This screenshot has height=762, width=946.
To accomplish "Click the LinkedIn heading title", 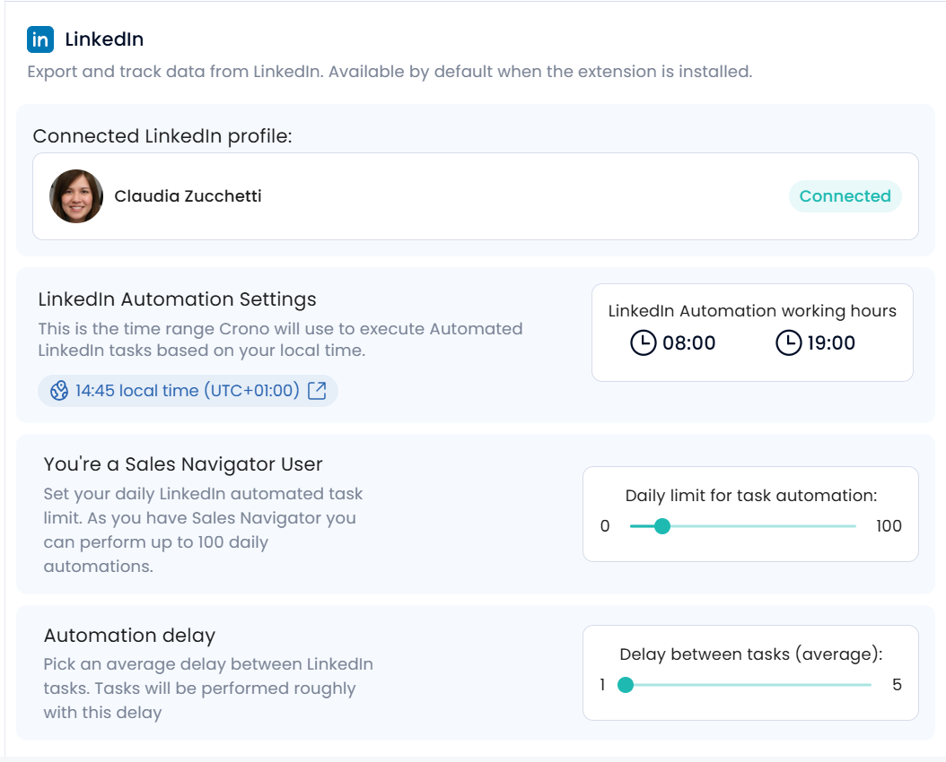I will pyautogui.click(x=104, y=40).
